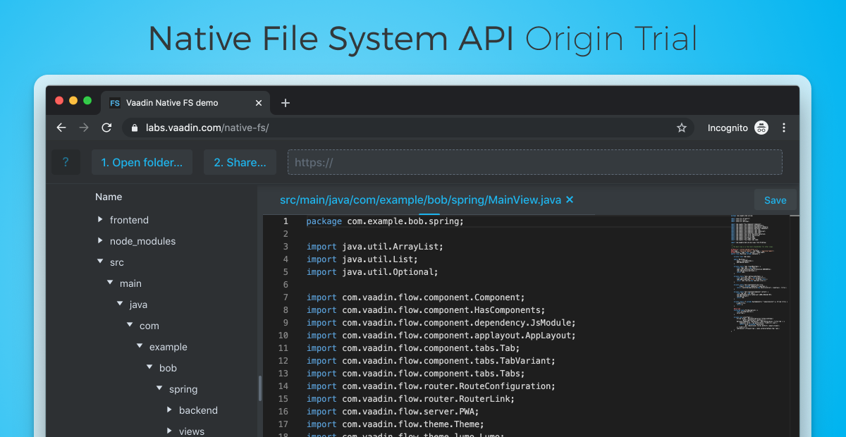Bookmark this page via the star icon
This screenshot has height=437, width=846.
[x=682, y=128]
